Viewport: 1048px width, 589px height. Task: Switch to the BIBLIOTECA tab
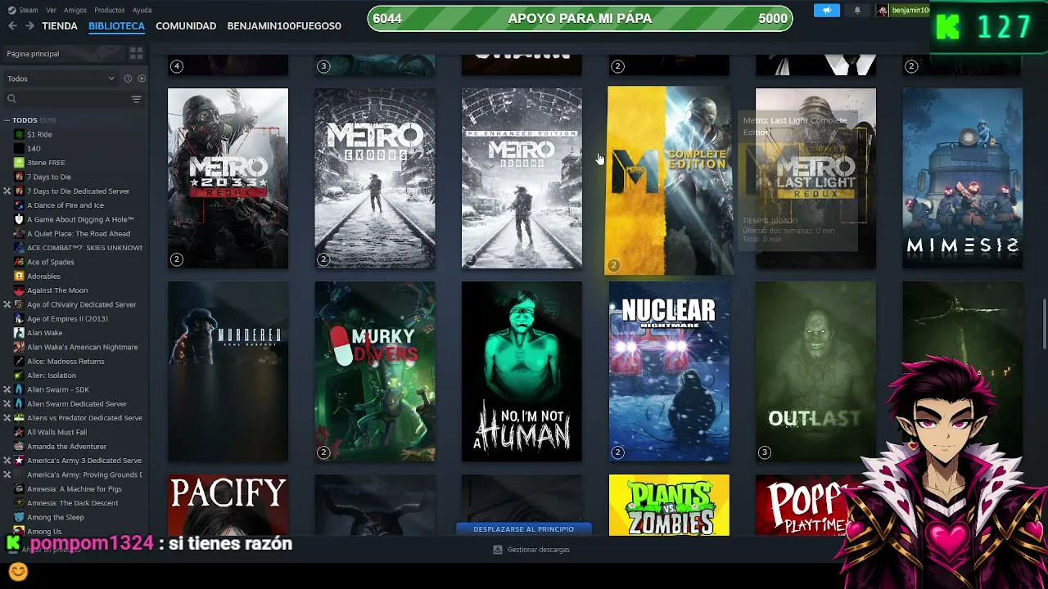tap(116, 26)
